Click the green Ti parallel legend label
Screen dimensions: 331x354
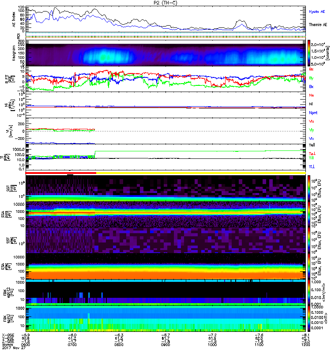[311, 158]
